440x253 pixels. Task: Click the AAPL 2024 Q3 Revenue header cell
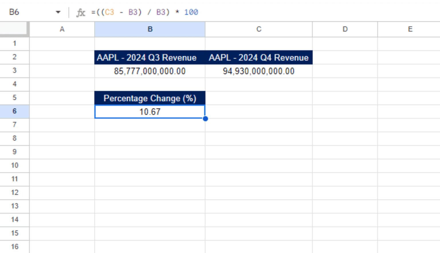pos(150,57)
